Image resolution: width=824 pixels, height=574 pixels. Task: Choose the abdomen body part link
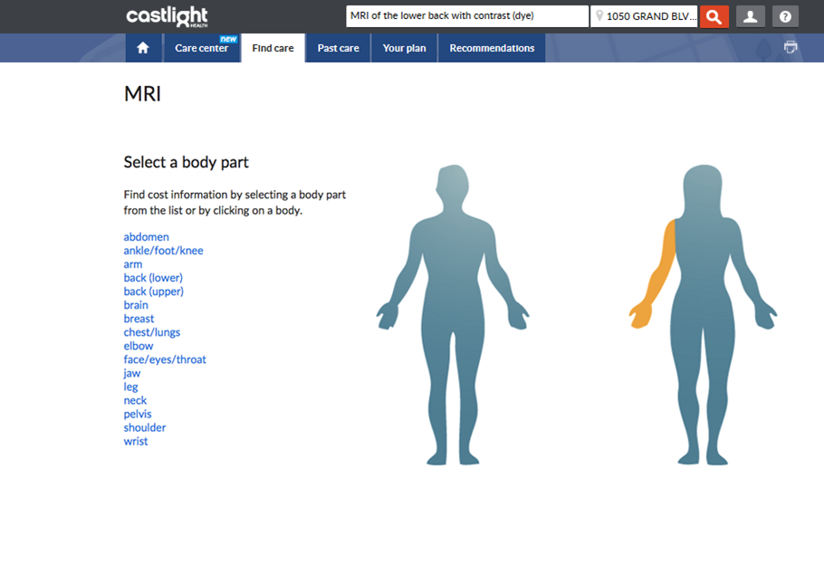[147, 237]
